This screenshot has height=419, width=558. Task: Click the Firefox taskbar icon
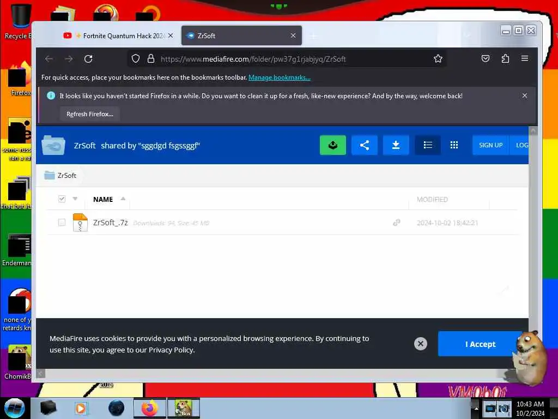149,408
